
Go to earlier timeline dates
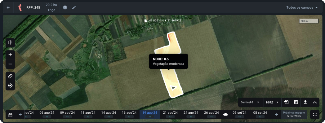pos(20,115)
